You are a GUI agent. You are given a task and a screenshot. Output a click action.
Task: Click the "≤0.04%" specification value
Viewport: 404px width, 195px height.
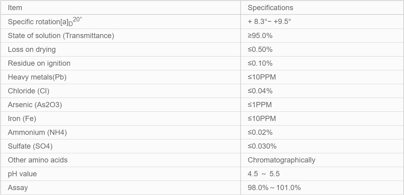click(x=260, y=91)
